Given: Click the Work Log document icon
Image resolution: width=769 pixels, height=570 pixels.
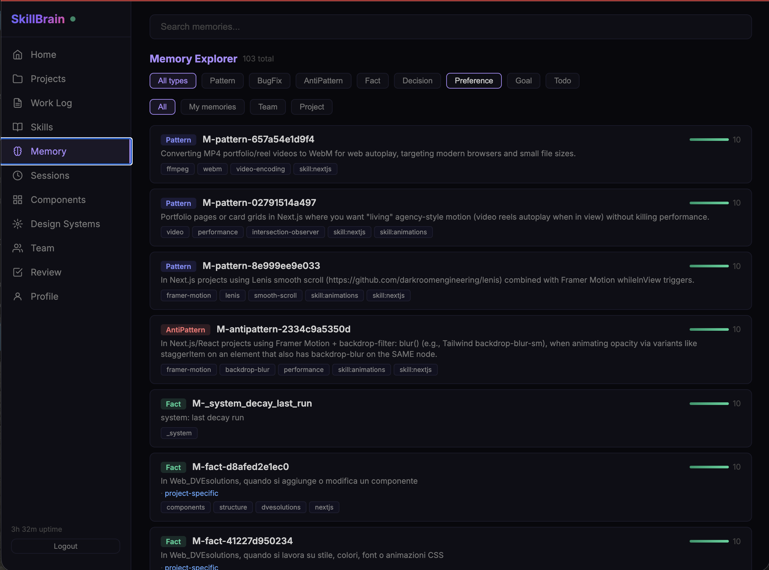Looking at the screenshot, I should coord(18,103).
